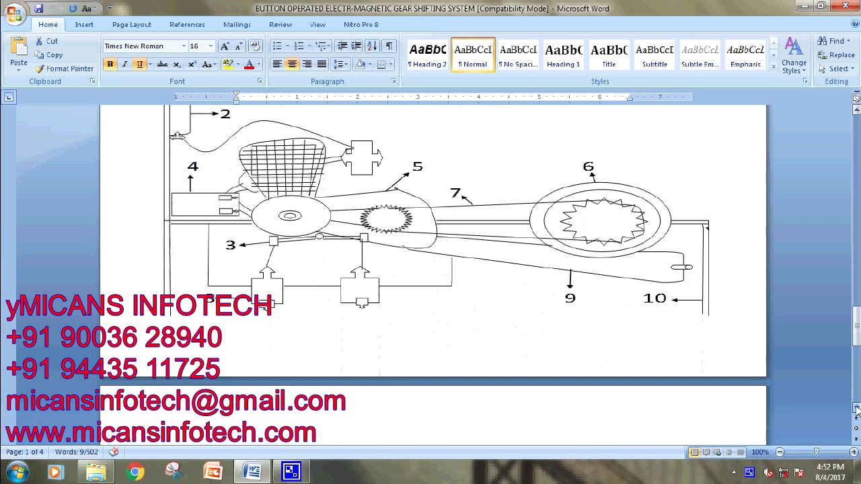Switch to Draft view
Image resolution: width=861 pixels, height=484 pixels.
[741, 452]
